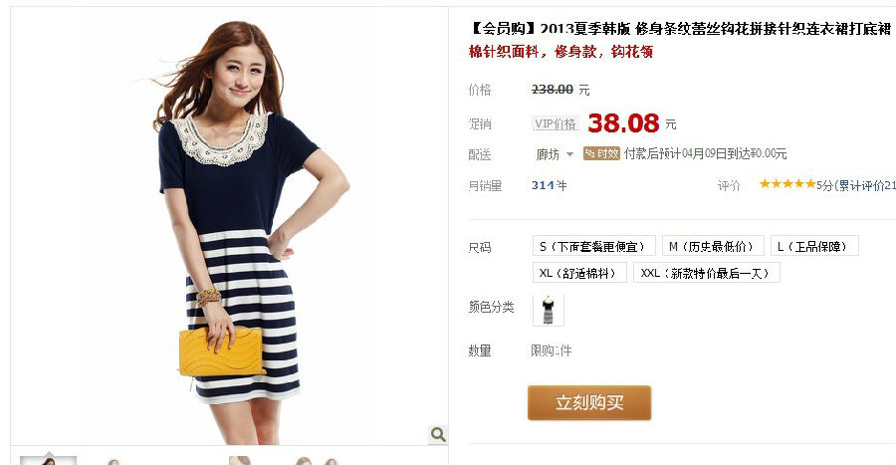Open the 廊坊 delivery city dropdown
This screenshot has height=465, width=896.
555,154
